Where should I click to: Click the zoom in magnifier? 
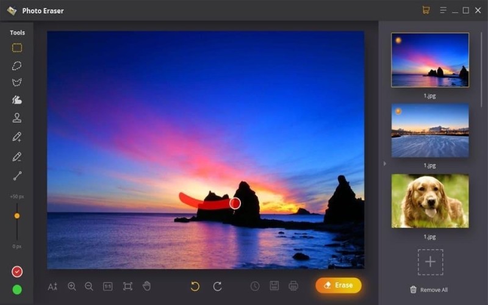pos(72,286)
